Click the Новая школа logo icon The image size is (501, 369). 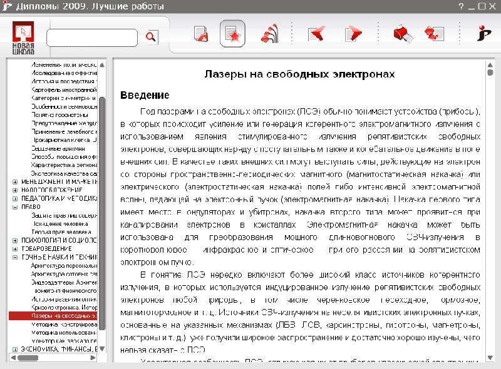(23, 38)
